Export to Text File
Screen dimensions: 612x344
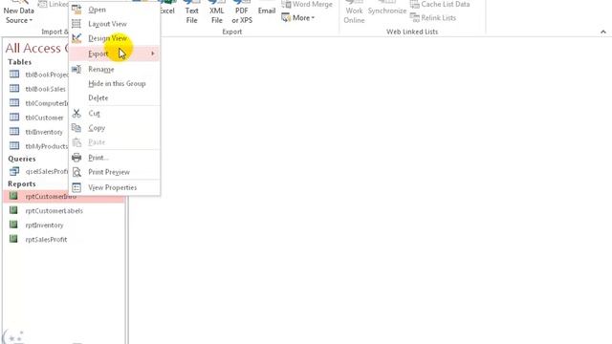(x=191, y=12)
